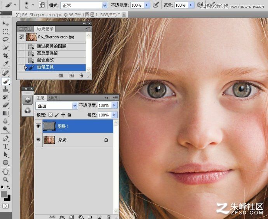
Task: Open layer 不透明度 slider arrow
Action: pos(114,105)
